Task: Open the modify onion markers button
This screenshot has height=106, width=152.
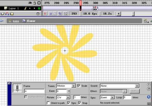Action: (65, 14)
